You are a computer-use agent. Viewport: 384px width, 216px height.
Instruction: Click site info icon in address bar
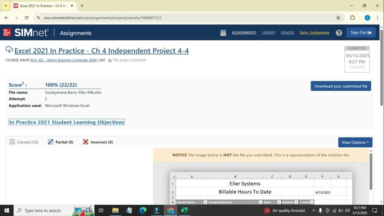coord(38,18)
